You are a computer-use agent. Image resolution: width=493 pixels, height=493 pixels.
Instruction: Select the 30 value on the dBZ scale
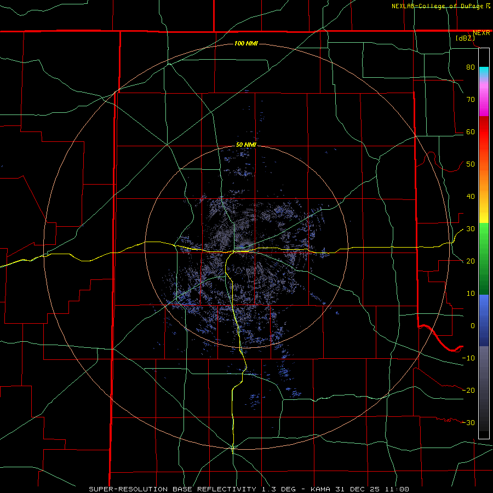pyautogui.click(x=471, y=229)
